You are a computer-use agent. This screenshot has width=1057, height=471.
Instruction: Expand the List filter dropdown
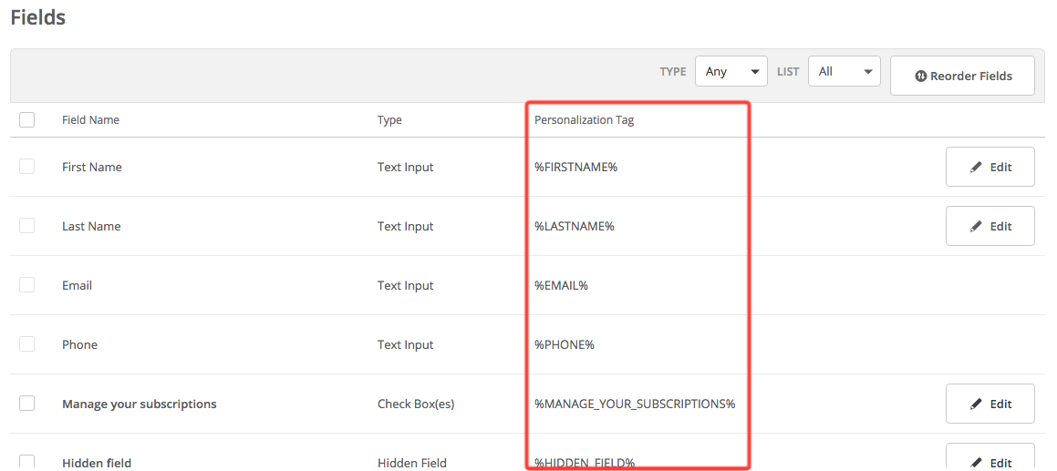844,72
